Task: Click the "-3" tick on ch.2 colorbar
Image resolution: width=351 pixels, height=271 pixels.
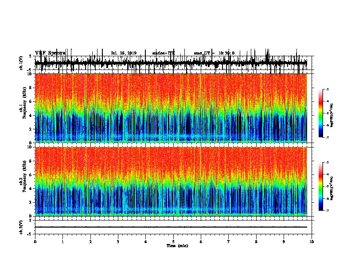Action: tap(327, 163)
